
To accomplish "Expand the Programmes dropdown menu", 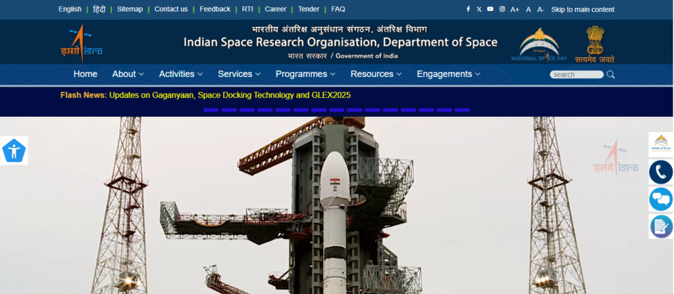I will click(306, 74).
